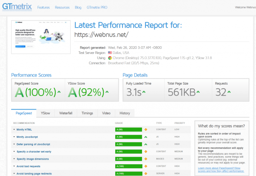256x176 pixels.
Task: Click the 'Page Details' heading
Action: (x=135, y=75)
